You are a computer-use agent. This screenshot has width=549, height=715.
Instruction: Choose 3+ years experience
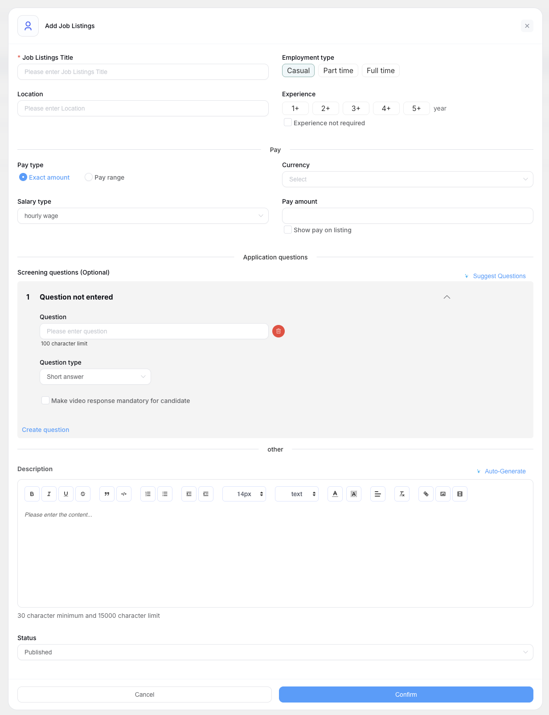(x=356, y=108)
